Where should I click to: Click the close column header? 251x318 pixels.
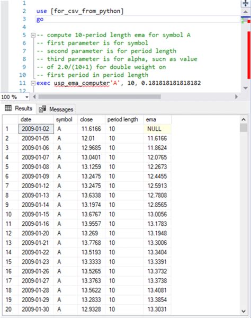pyautogui.click(x=91, y=119)
